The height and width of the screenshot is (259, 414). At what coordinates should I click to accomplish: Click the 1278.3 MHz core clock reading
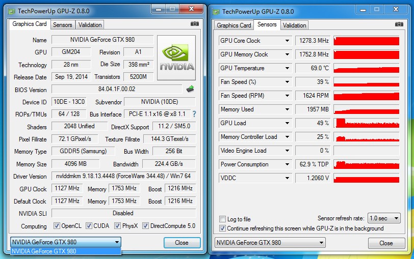pos(313,41)
